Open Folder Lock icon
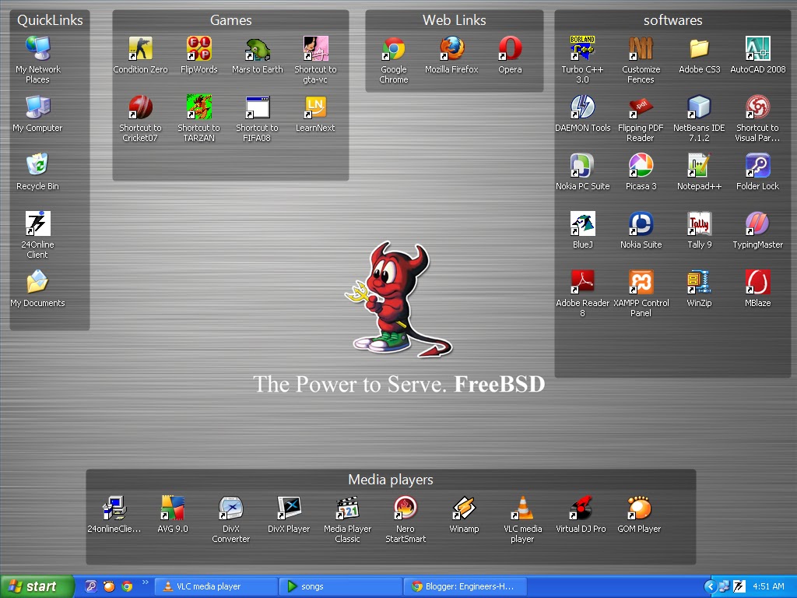797x598 pixels. 758,172
